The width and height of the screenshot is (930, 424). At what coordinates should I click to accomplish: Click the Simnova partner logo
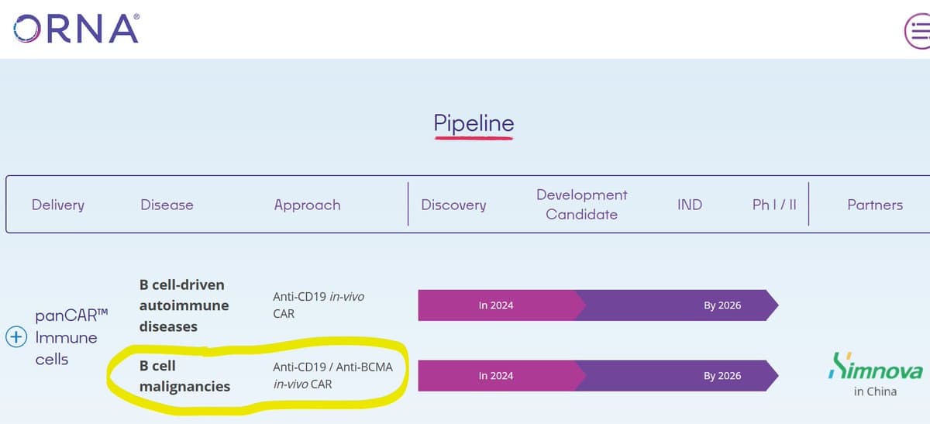[x=876, y=370]
